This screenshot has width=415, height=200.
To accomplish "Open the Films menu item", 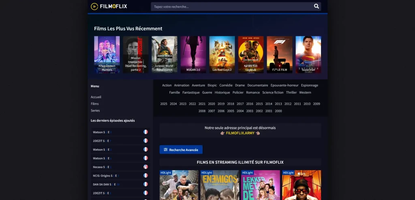I will point(95,104).
